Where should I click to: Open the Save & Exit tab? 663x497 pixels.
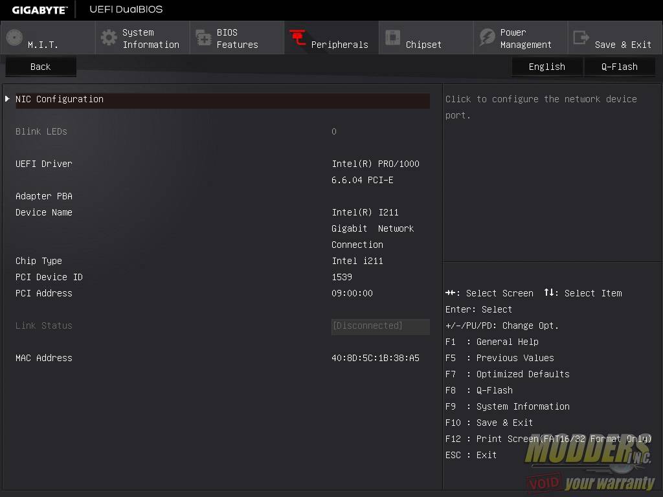[x=615, y=38]
